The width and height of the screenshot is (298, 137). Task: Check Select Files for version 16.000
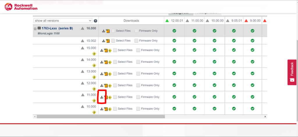pyautogui.click(x=113, y=31)
